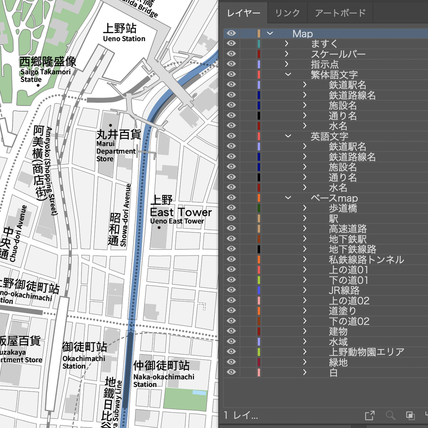Click the Map layer color strip
Viewport: 428px width, 428px height.
pos(259,33)
